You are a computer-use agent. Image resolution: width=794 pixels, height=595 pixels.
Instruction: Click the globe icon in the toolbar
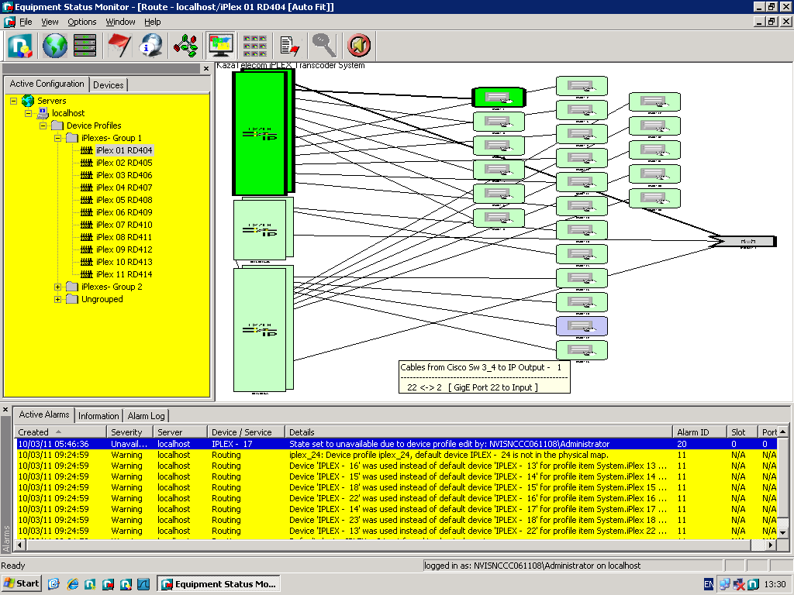pyautogui.click(x=54, y=46)
